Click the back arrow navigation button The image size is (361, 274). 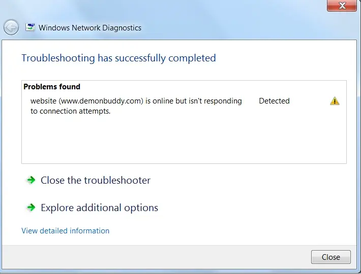(x=11, y=27)
